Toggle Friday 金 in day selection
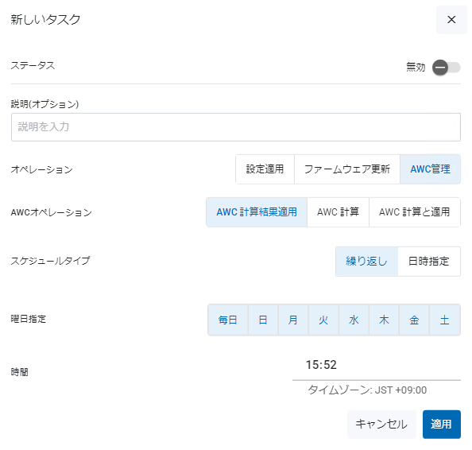The height and width of the screenshot is (450, 472). pos(414,320)
